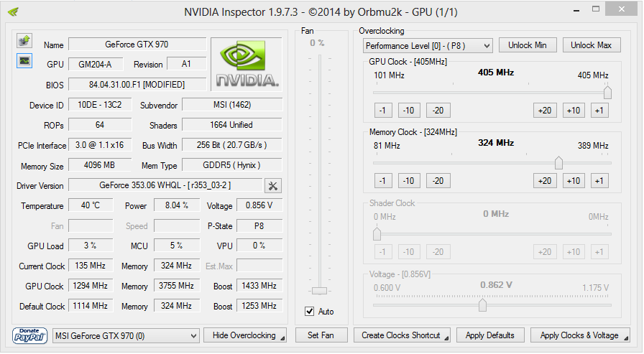Click the NVIDIA Inspector title bar icon
The image size is (644, 354).
point(13,11)
